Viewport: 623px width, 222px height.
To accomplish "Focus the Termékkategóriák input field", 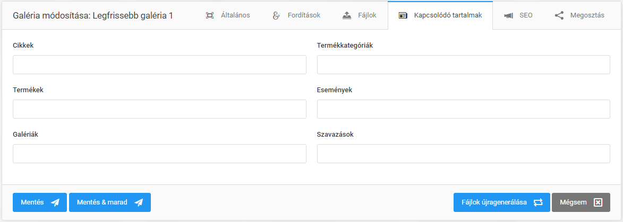I will (x=463, y=65).
